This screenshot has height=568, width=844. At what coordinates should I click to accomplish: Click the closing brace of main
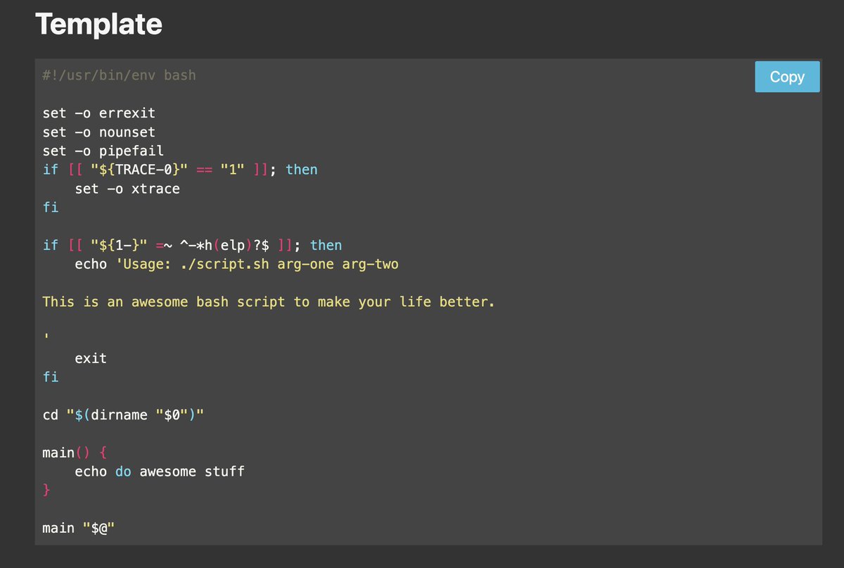(46, 490)
